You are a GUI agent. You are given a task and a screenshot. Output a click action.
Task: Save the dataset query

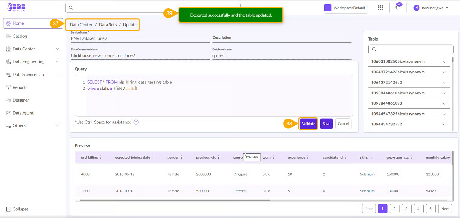[326, 124]
